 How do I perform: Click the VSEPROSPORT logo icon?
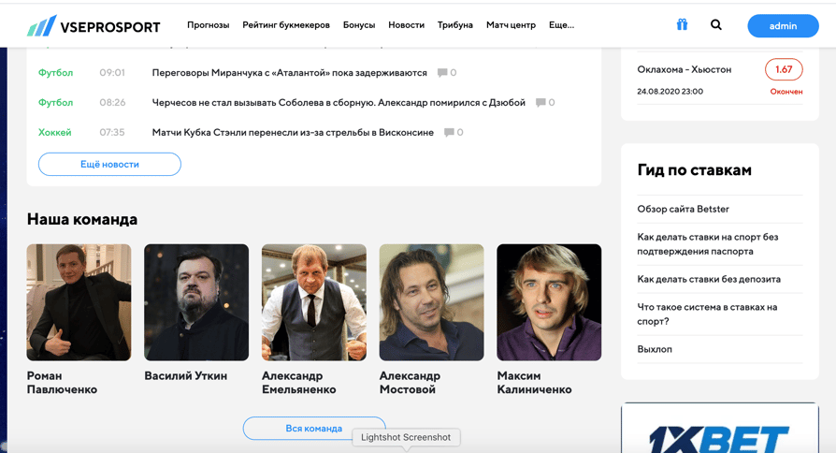click(x=42, y=26)
